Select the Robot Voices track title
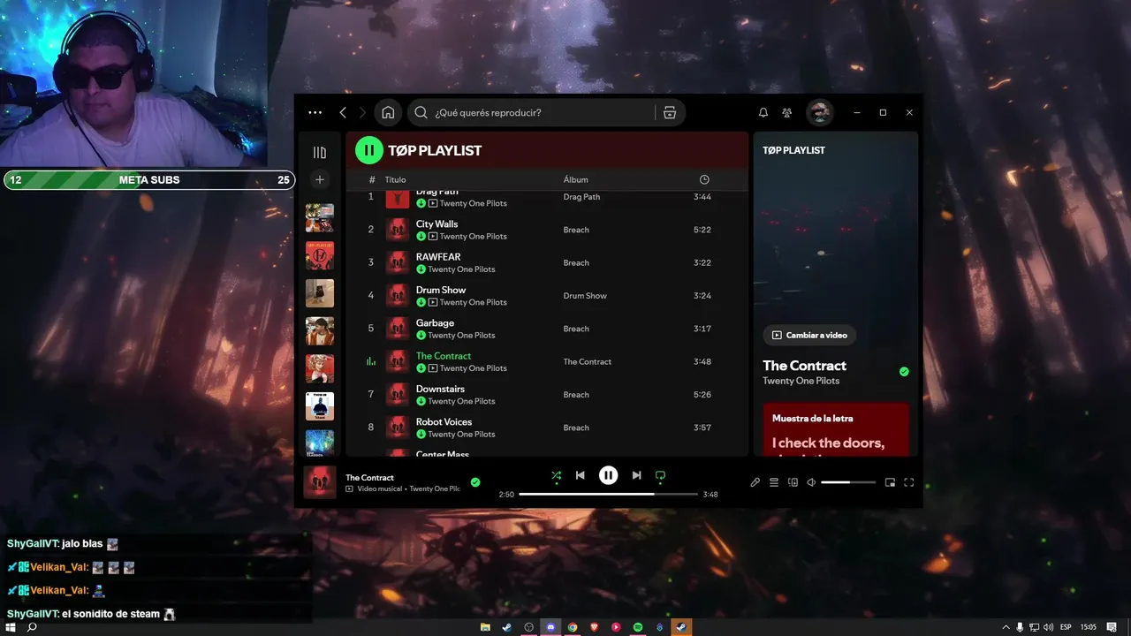Image resolution: width=1131 pixels, height=636 pixels. click(x=444, y=422)
